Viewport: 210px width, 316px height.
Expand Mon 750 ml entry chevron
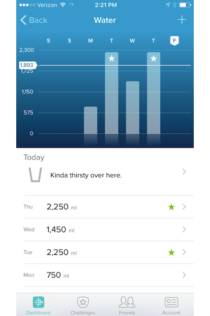point(184,275)
